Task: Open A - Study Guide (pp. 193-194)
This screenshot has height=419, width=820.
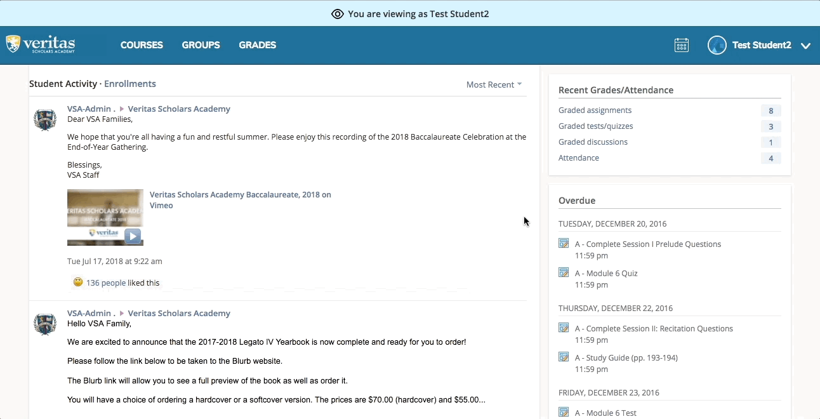Action: coord(626,358)
